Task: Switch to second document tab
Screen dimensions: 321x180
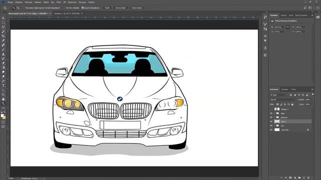Action: point(67,13)
